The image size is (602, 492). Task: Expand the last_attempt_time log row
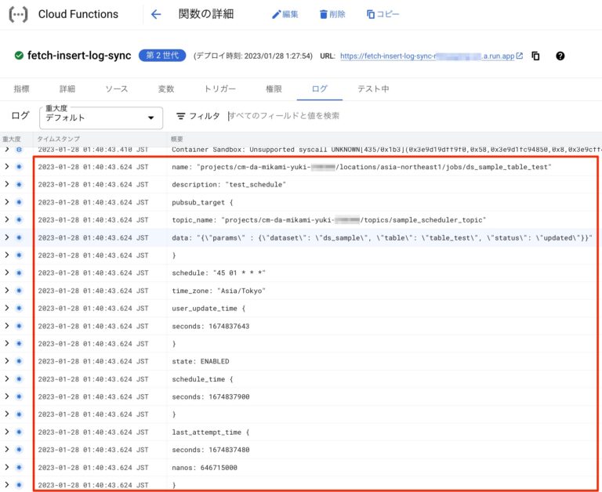click(x=6, y=432)
